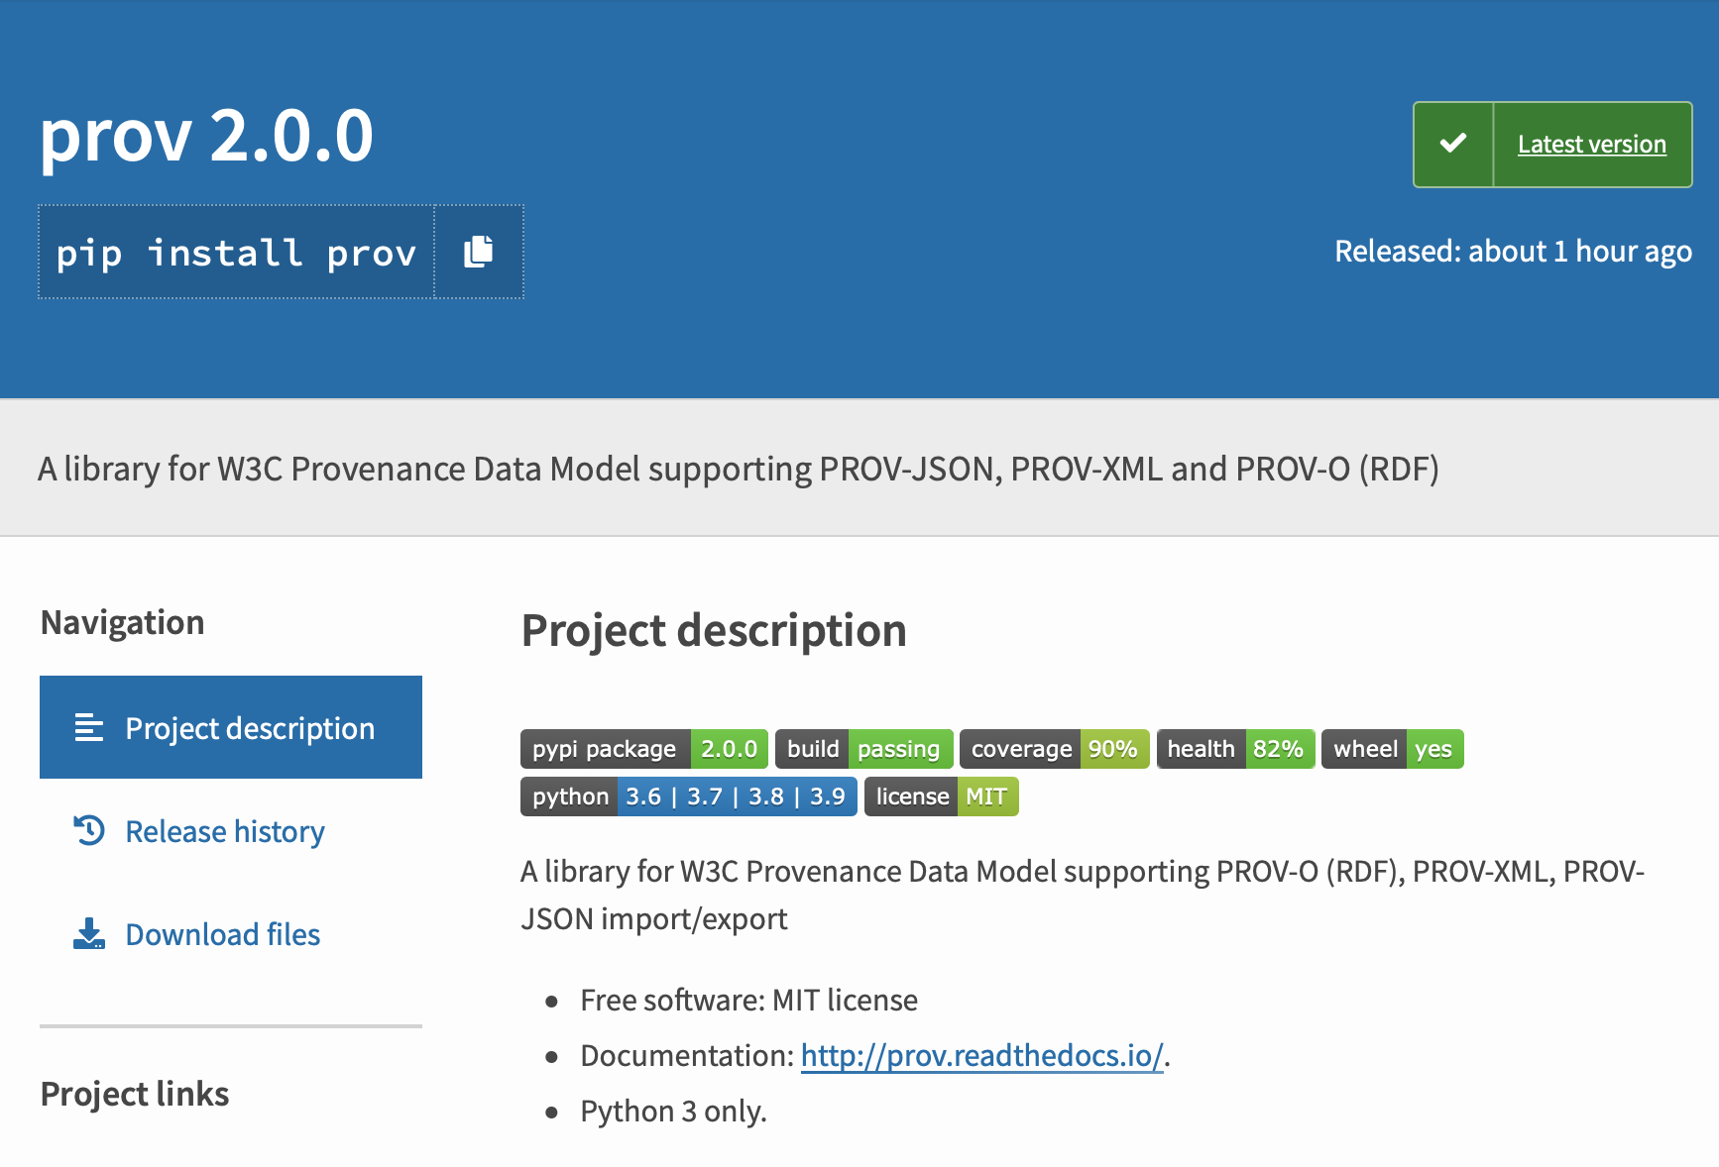This screenshot has height=1167, width=1719.
Task: Click the Release history clock icon
Action: 89,830
